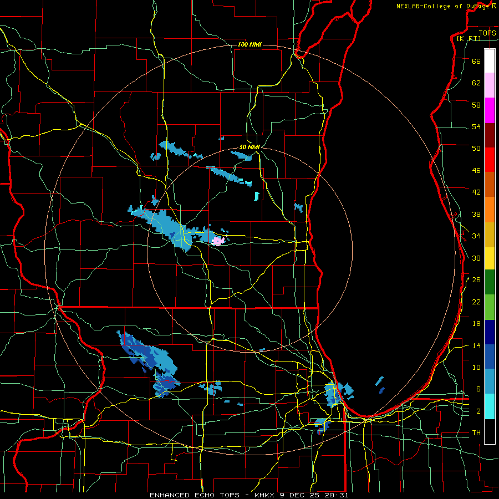The width and height of the screenshot is (499, 499).
Task: Pick the light green legend color block
Action: (x=490, y=307)
